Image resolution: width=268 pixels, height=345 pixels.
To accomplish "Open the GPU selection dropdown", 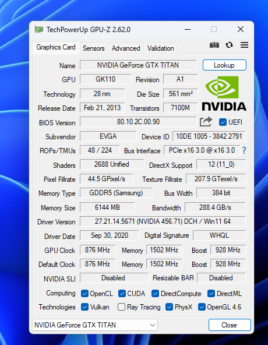I will coord(95,325).
